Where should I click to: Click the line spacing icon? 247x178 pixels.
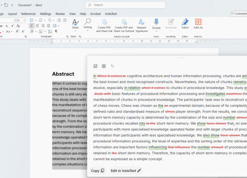tap(55, 26)
